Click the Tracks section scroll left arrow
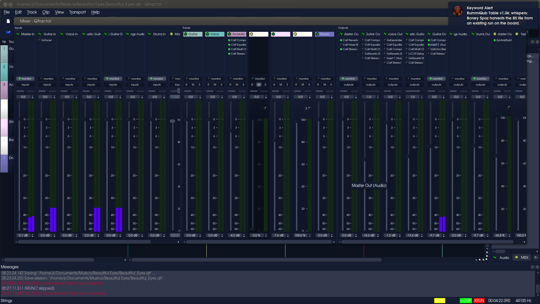The height and width of the screenshot is (304, 540). pyautogui.click(x=184, y=242)
